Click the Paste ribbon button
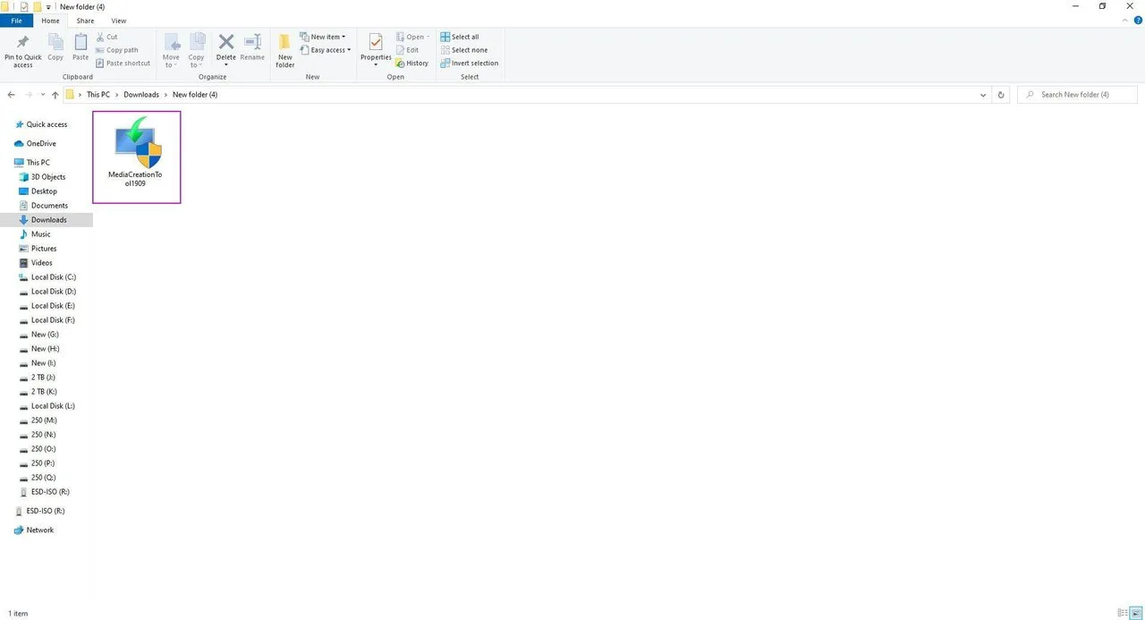This screenshot has height=620, width=1145. click(81, 48)
